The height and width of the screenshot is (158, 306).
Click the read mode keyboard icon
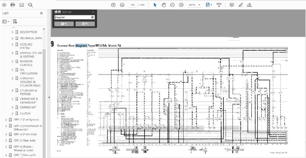click(219, 5)
